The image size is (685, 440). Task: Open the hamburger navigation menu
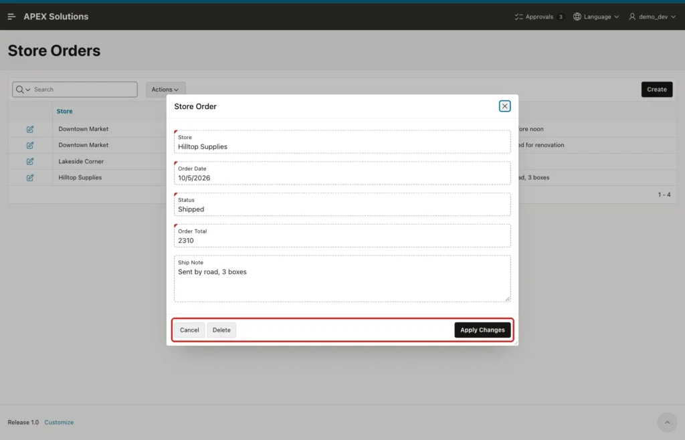pos(12,17)
